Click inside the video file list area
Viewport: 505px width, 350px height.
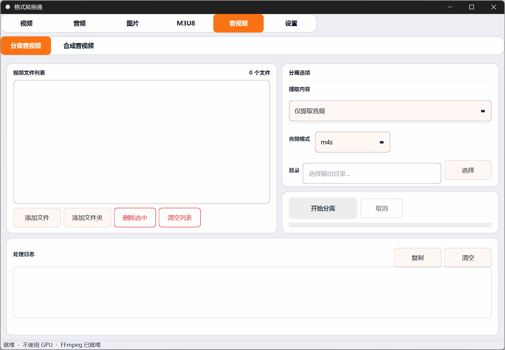click(x=142, y=142)
